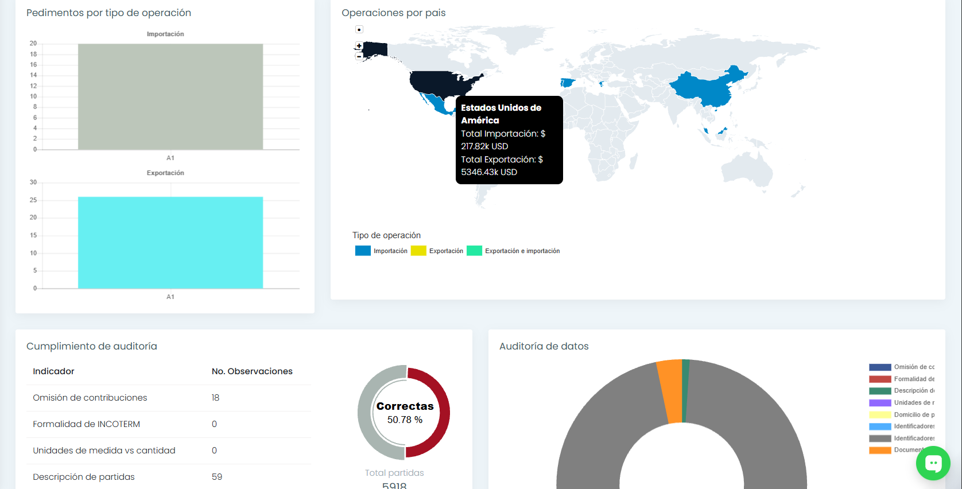Click the cyan Exportación A1 bar
Viewport: 962px width, 489px height.
point(170,243)
